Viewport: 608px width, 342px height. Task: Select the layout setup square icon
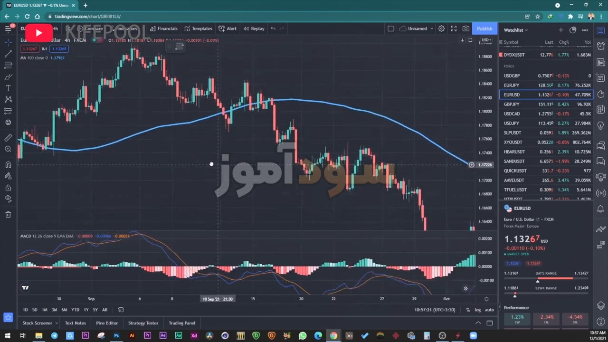[391, 28]
